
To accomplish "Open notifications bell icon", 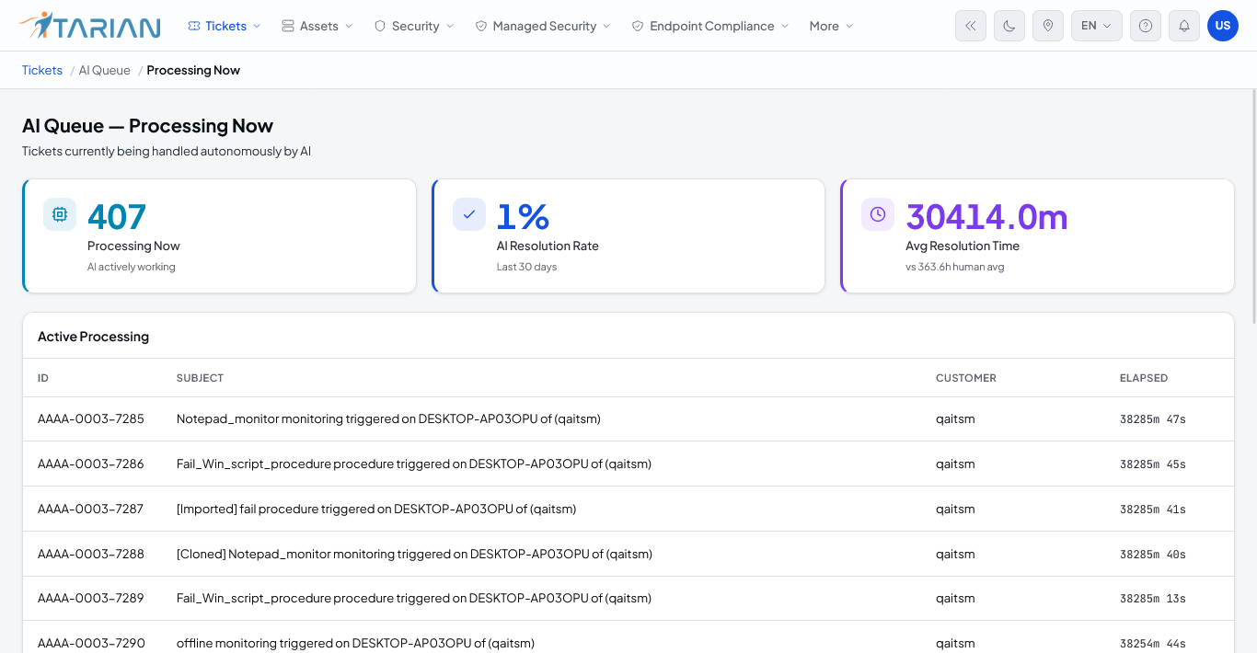I will 1184,26.
